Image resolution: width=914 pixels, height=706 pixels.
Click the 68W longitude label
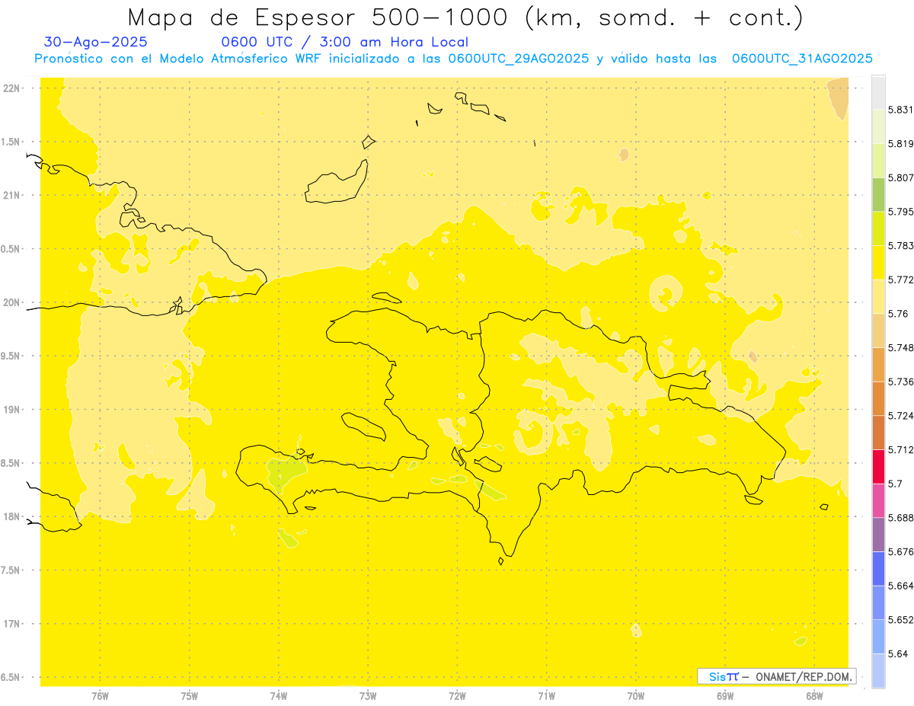click(x=814, y=696)
